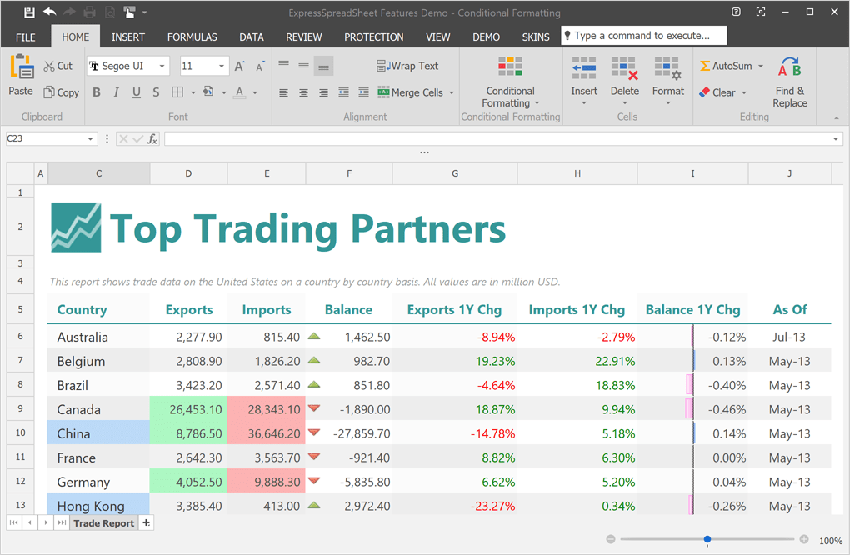The image size is (850, 555).
Task: Click the Find & Replace tool
Action: pyautogui.click(x=789, y=83)
